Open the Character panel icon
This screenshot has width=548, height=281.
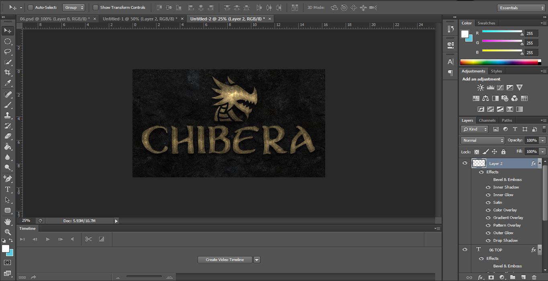click(450, 62)
